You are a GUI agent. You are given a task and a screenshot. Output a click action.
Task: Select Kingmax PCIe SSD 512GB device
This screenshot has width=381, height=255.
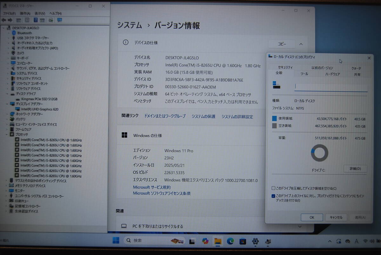[39, 99]
